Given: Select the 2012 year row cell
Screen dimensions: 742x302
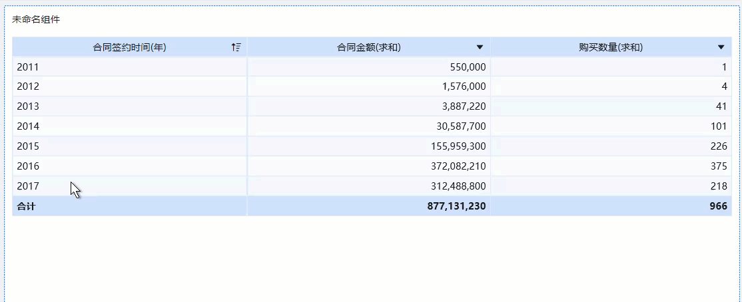Looking at the screenshot, I should pos(28,86).
